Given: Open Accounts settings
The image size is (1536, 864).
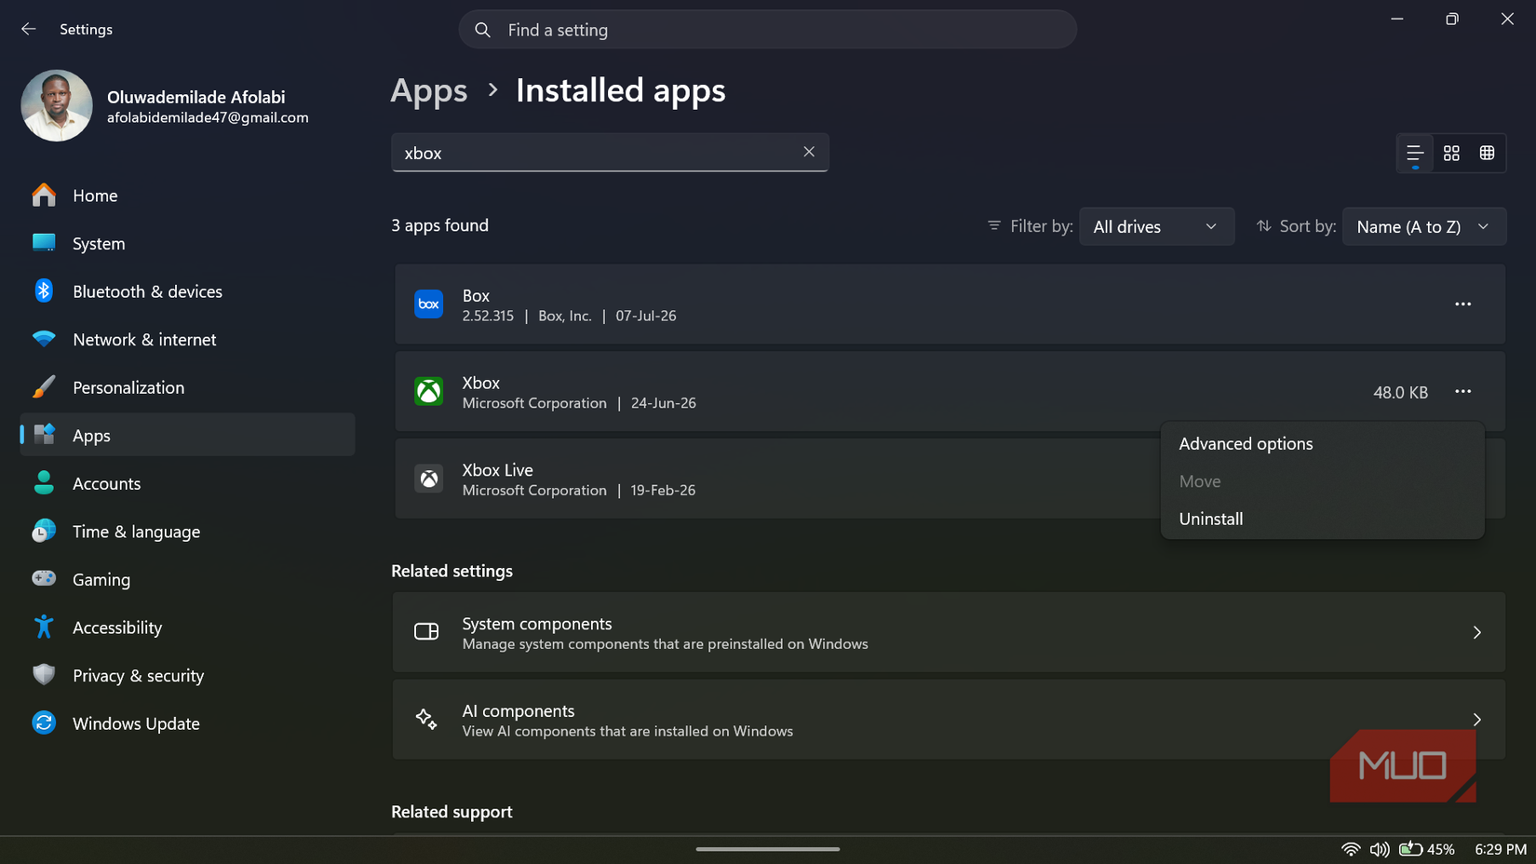Looking at the screenshot, I should point(187,483).
